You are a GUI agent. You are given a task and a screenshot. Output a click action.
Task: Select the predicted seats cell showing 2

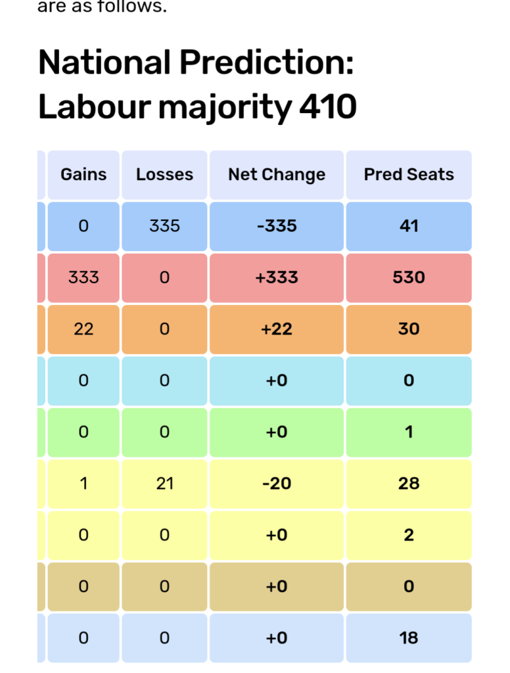click(x=409, y=535)
